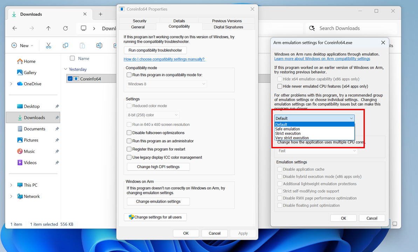Switch to the Digital Signatures tab
The height and width of the screenshot is (252, 418).
pyautogui.click(x=228, y=26)
